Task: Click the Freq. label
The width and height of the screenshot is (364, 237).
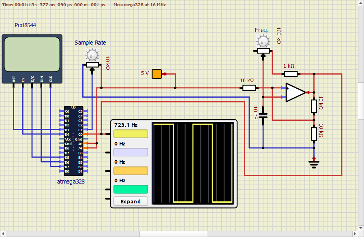Action: 261,30
